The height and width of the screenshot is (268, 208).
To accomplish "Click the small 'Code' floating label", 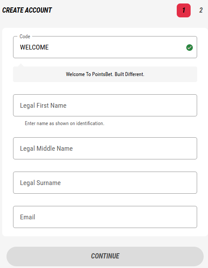I will click(x=25, y=36).
